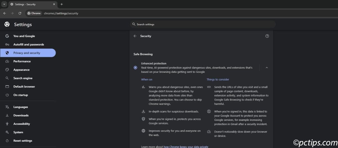Viewport: 338px width, 148px height.
Task: Open Appearance settings in sidebar
Action: tap(21, 70)
